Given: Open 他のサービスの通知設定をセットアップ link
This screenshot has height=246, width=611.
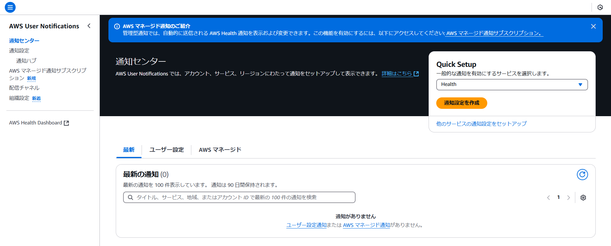Looking at the screenshot, I should pos(482,124).
